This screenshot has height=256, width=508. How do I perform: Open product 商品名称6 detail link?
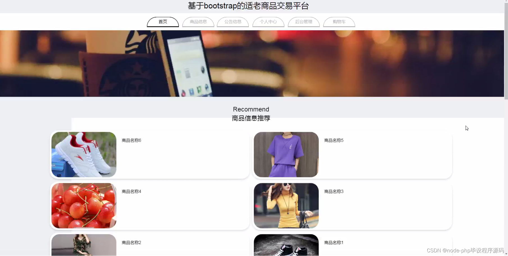click(x=131, y=140)
